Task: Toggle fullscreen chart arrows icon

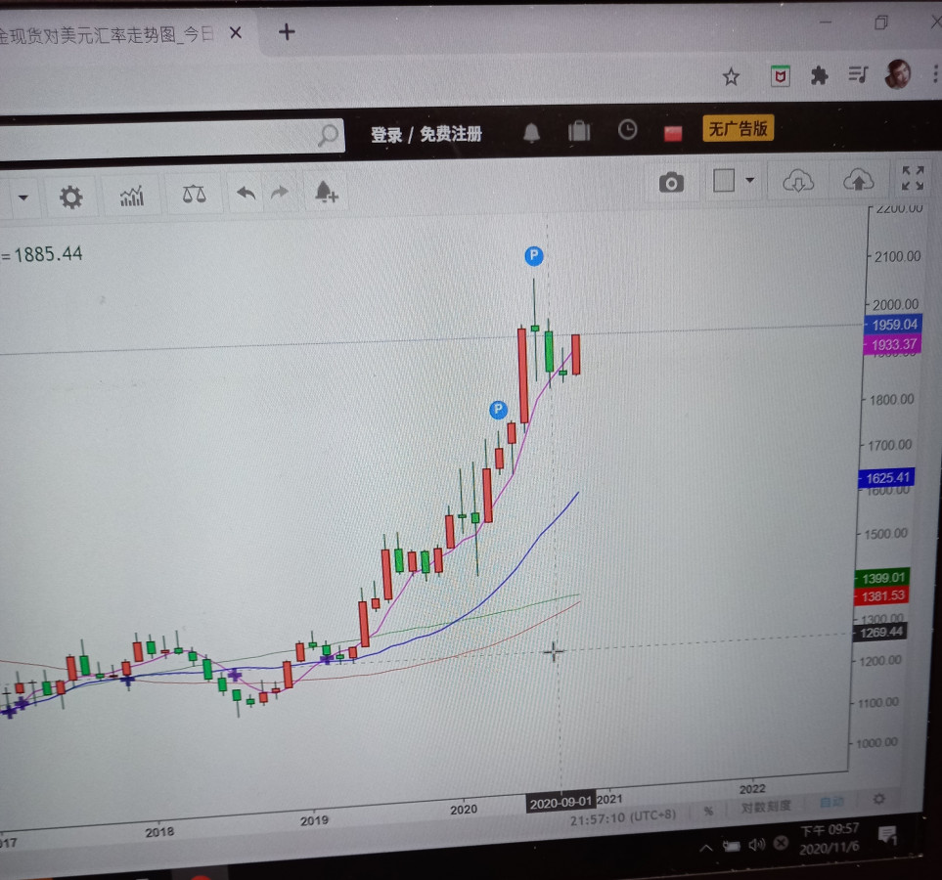Action: [912, 178]
